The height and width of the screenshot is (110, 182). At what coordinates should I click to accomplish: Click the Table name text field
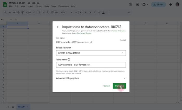pos(91,65)
